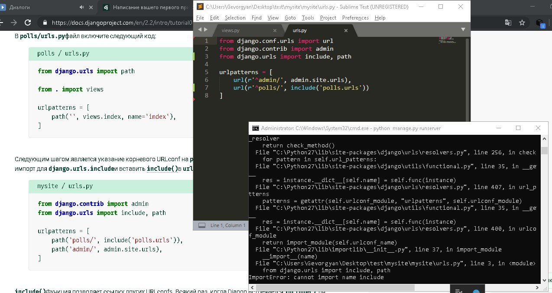Click "path('', views.index, name='index')," docs line
The image size is (552, 293).
point(114,117)
